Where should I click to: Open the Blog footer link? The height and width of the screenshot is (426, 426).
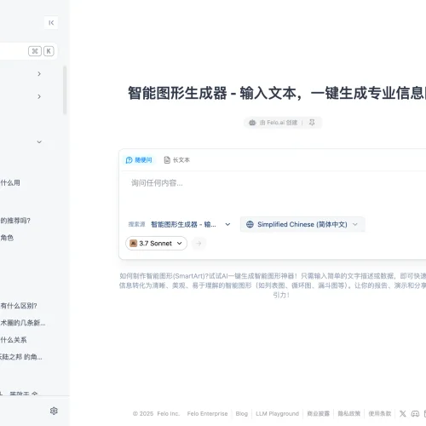click(x=242, y=413)
